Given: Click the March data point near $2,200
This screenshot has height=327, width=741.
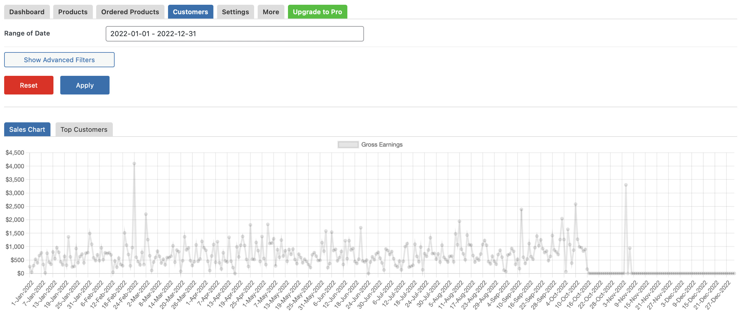Looking at the screenshot, I should pos(146,214).
